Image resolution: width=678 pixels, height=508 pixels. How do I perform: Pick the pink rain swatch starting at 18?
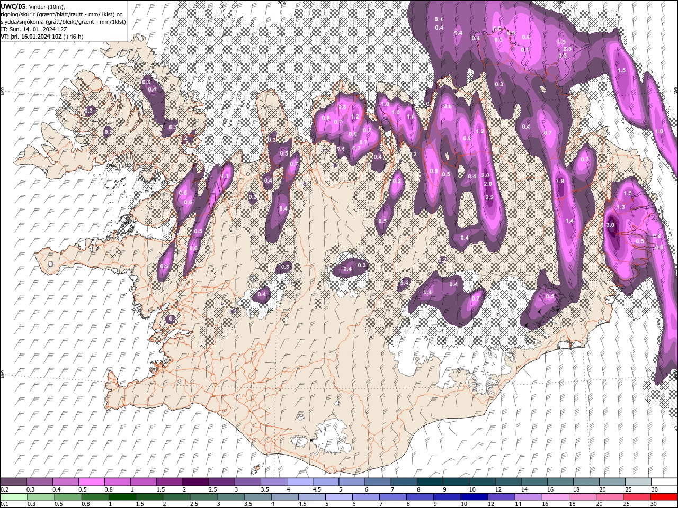coord(583,497)
